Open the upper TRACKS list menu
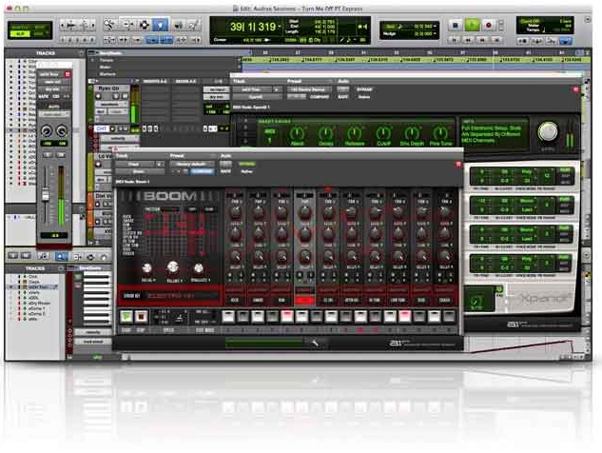The image size is (602, 453). click(x=81, y=53)
